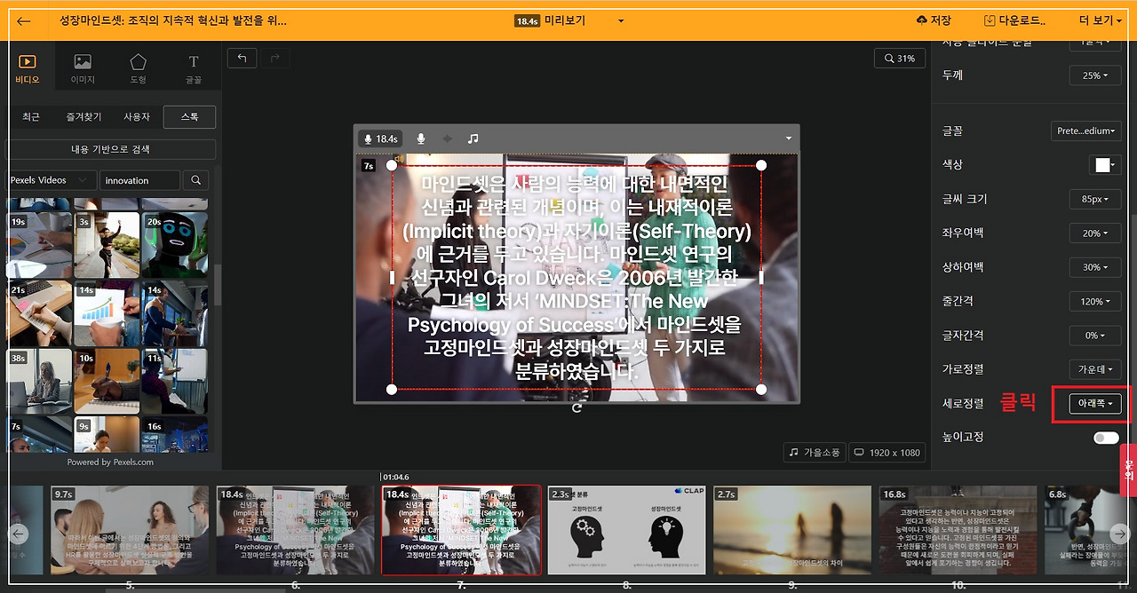The width and height of the screenshot is (1137, 593).
Task: Select timeline slide 6 thumbnail
Action: point(295,530)
